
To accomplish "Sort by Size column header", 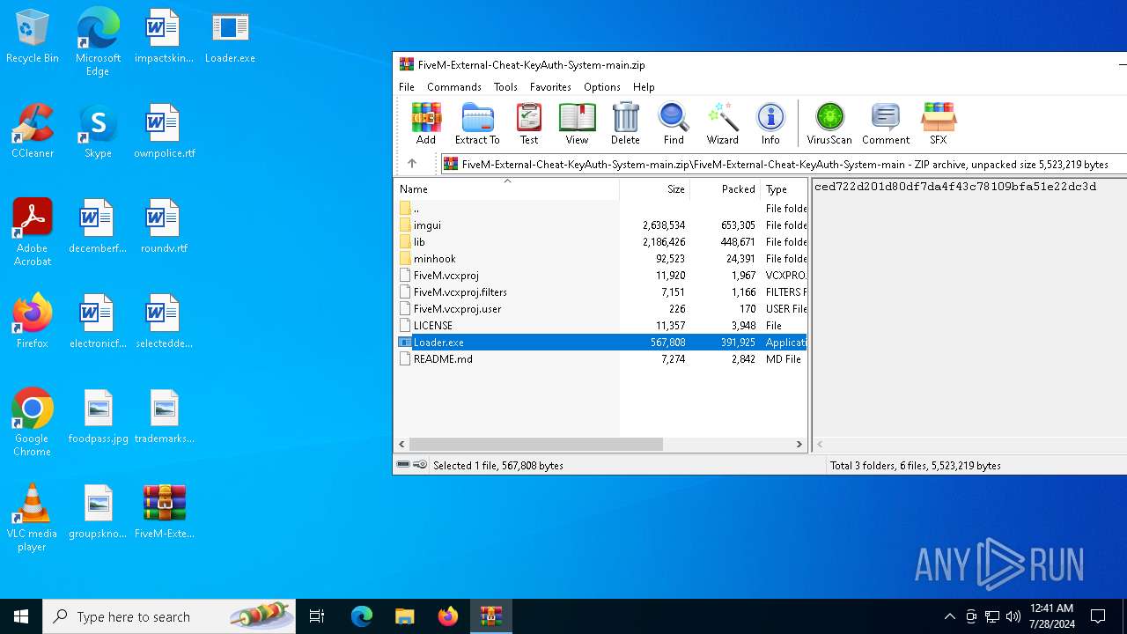I will point(654,188).
